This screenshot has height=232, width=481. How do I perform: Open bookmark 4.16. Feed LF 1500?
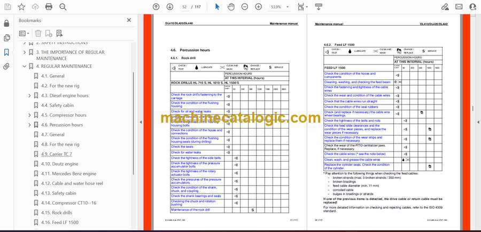60,222
